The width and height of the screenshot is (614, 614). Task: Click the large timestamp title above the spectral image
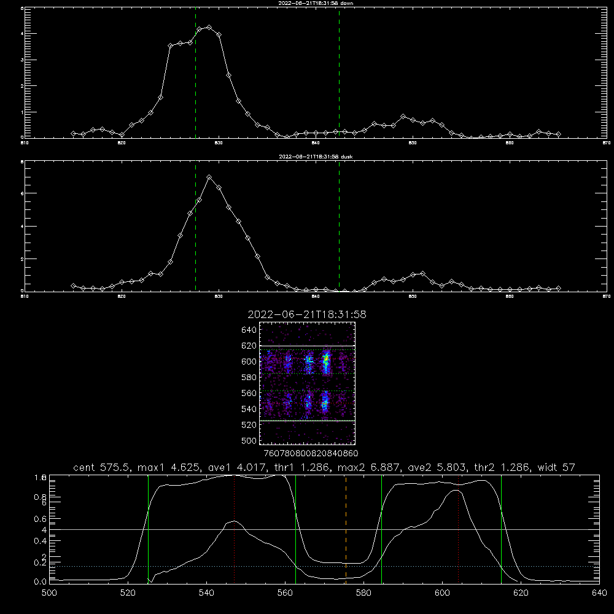click(x=307, y=314)
